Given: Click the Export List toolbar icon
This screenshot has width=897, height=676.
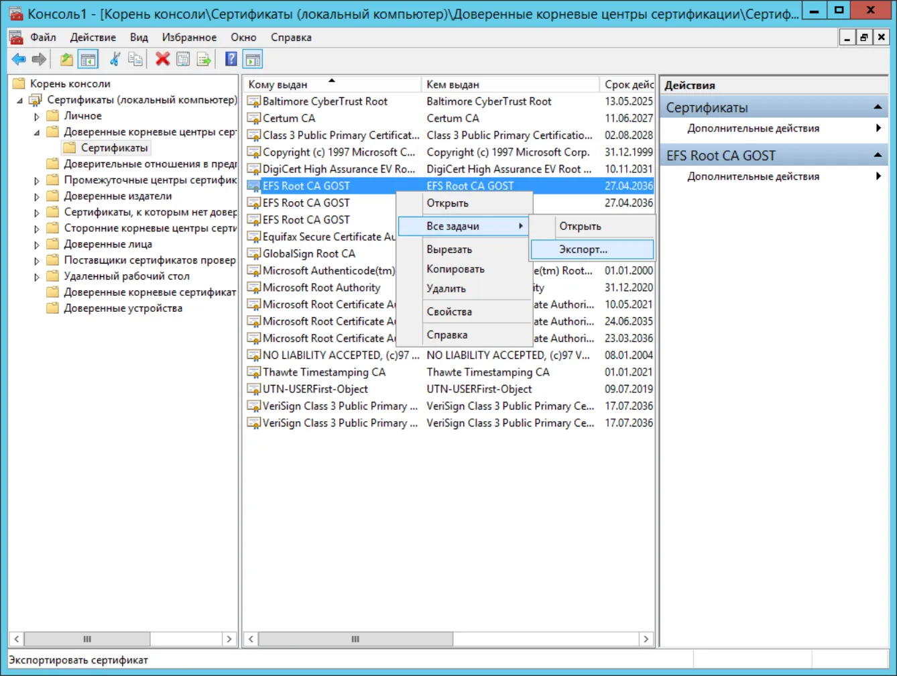Looking at the screenshot, I should tap(204, 60).
